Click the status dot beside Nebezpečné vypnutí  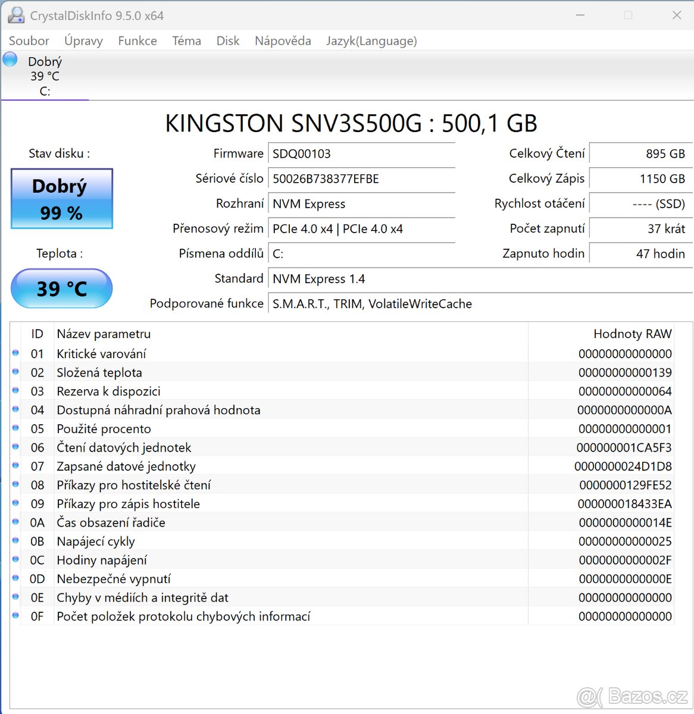tap(15, 578)
